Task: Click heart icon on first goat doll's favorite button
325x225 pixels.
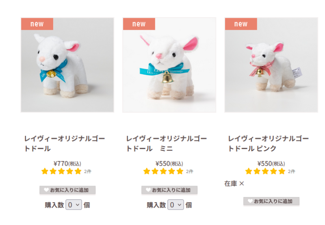Action: pos(46,190)
